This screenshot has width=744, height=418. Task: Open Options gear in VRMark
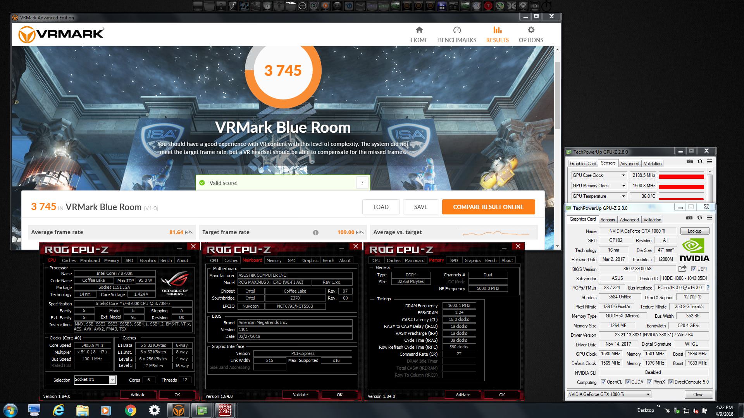point(531,30)
